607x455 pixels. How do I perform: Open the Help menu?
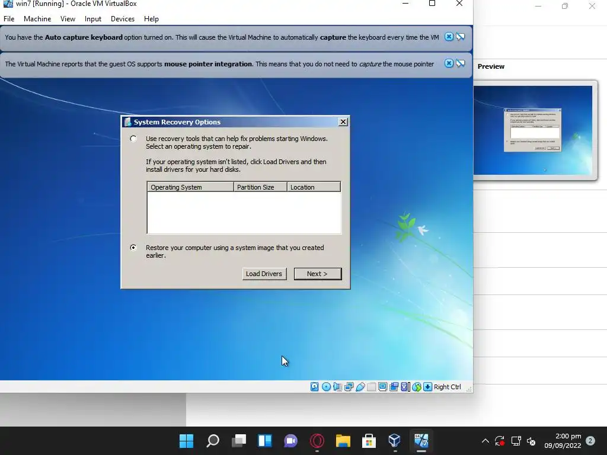pos(151,18)
